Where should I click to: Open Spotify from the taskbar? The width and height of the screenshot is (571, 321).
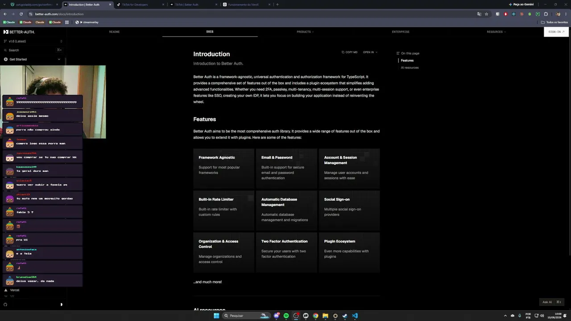(x=286, y=316)
